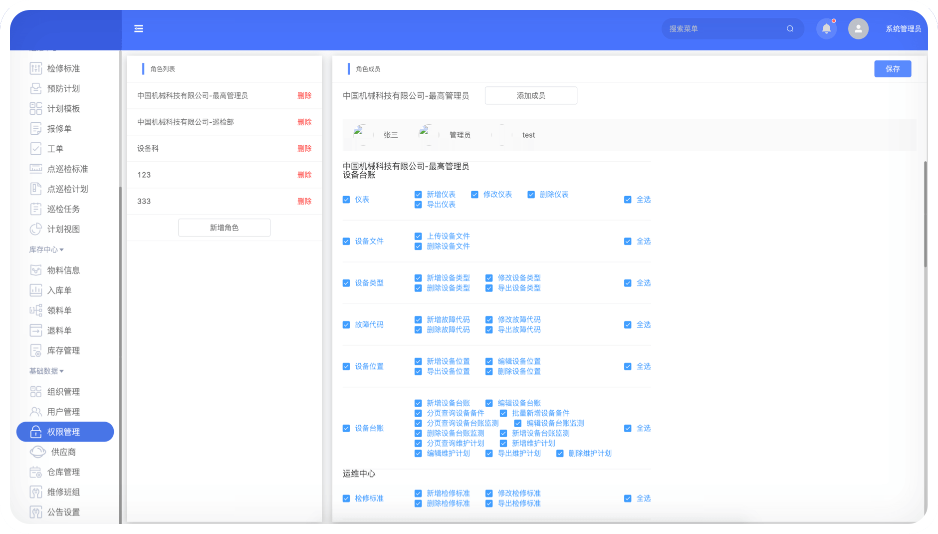The height and width of the screenshot is (534, 938).
Task: Open 物料信息 in the sidebar
Action: click(63, 270)
